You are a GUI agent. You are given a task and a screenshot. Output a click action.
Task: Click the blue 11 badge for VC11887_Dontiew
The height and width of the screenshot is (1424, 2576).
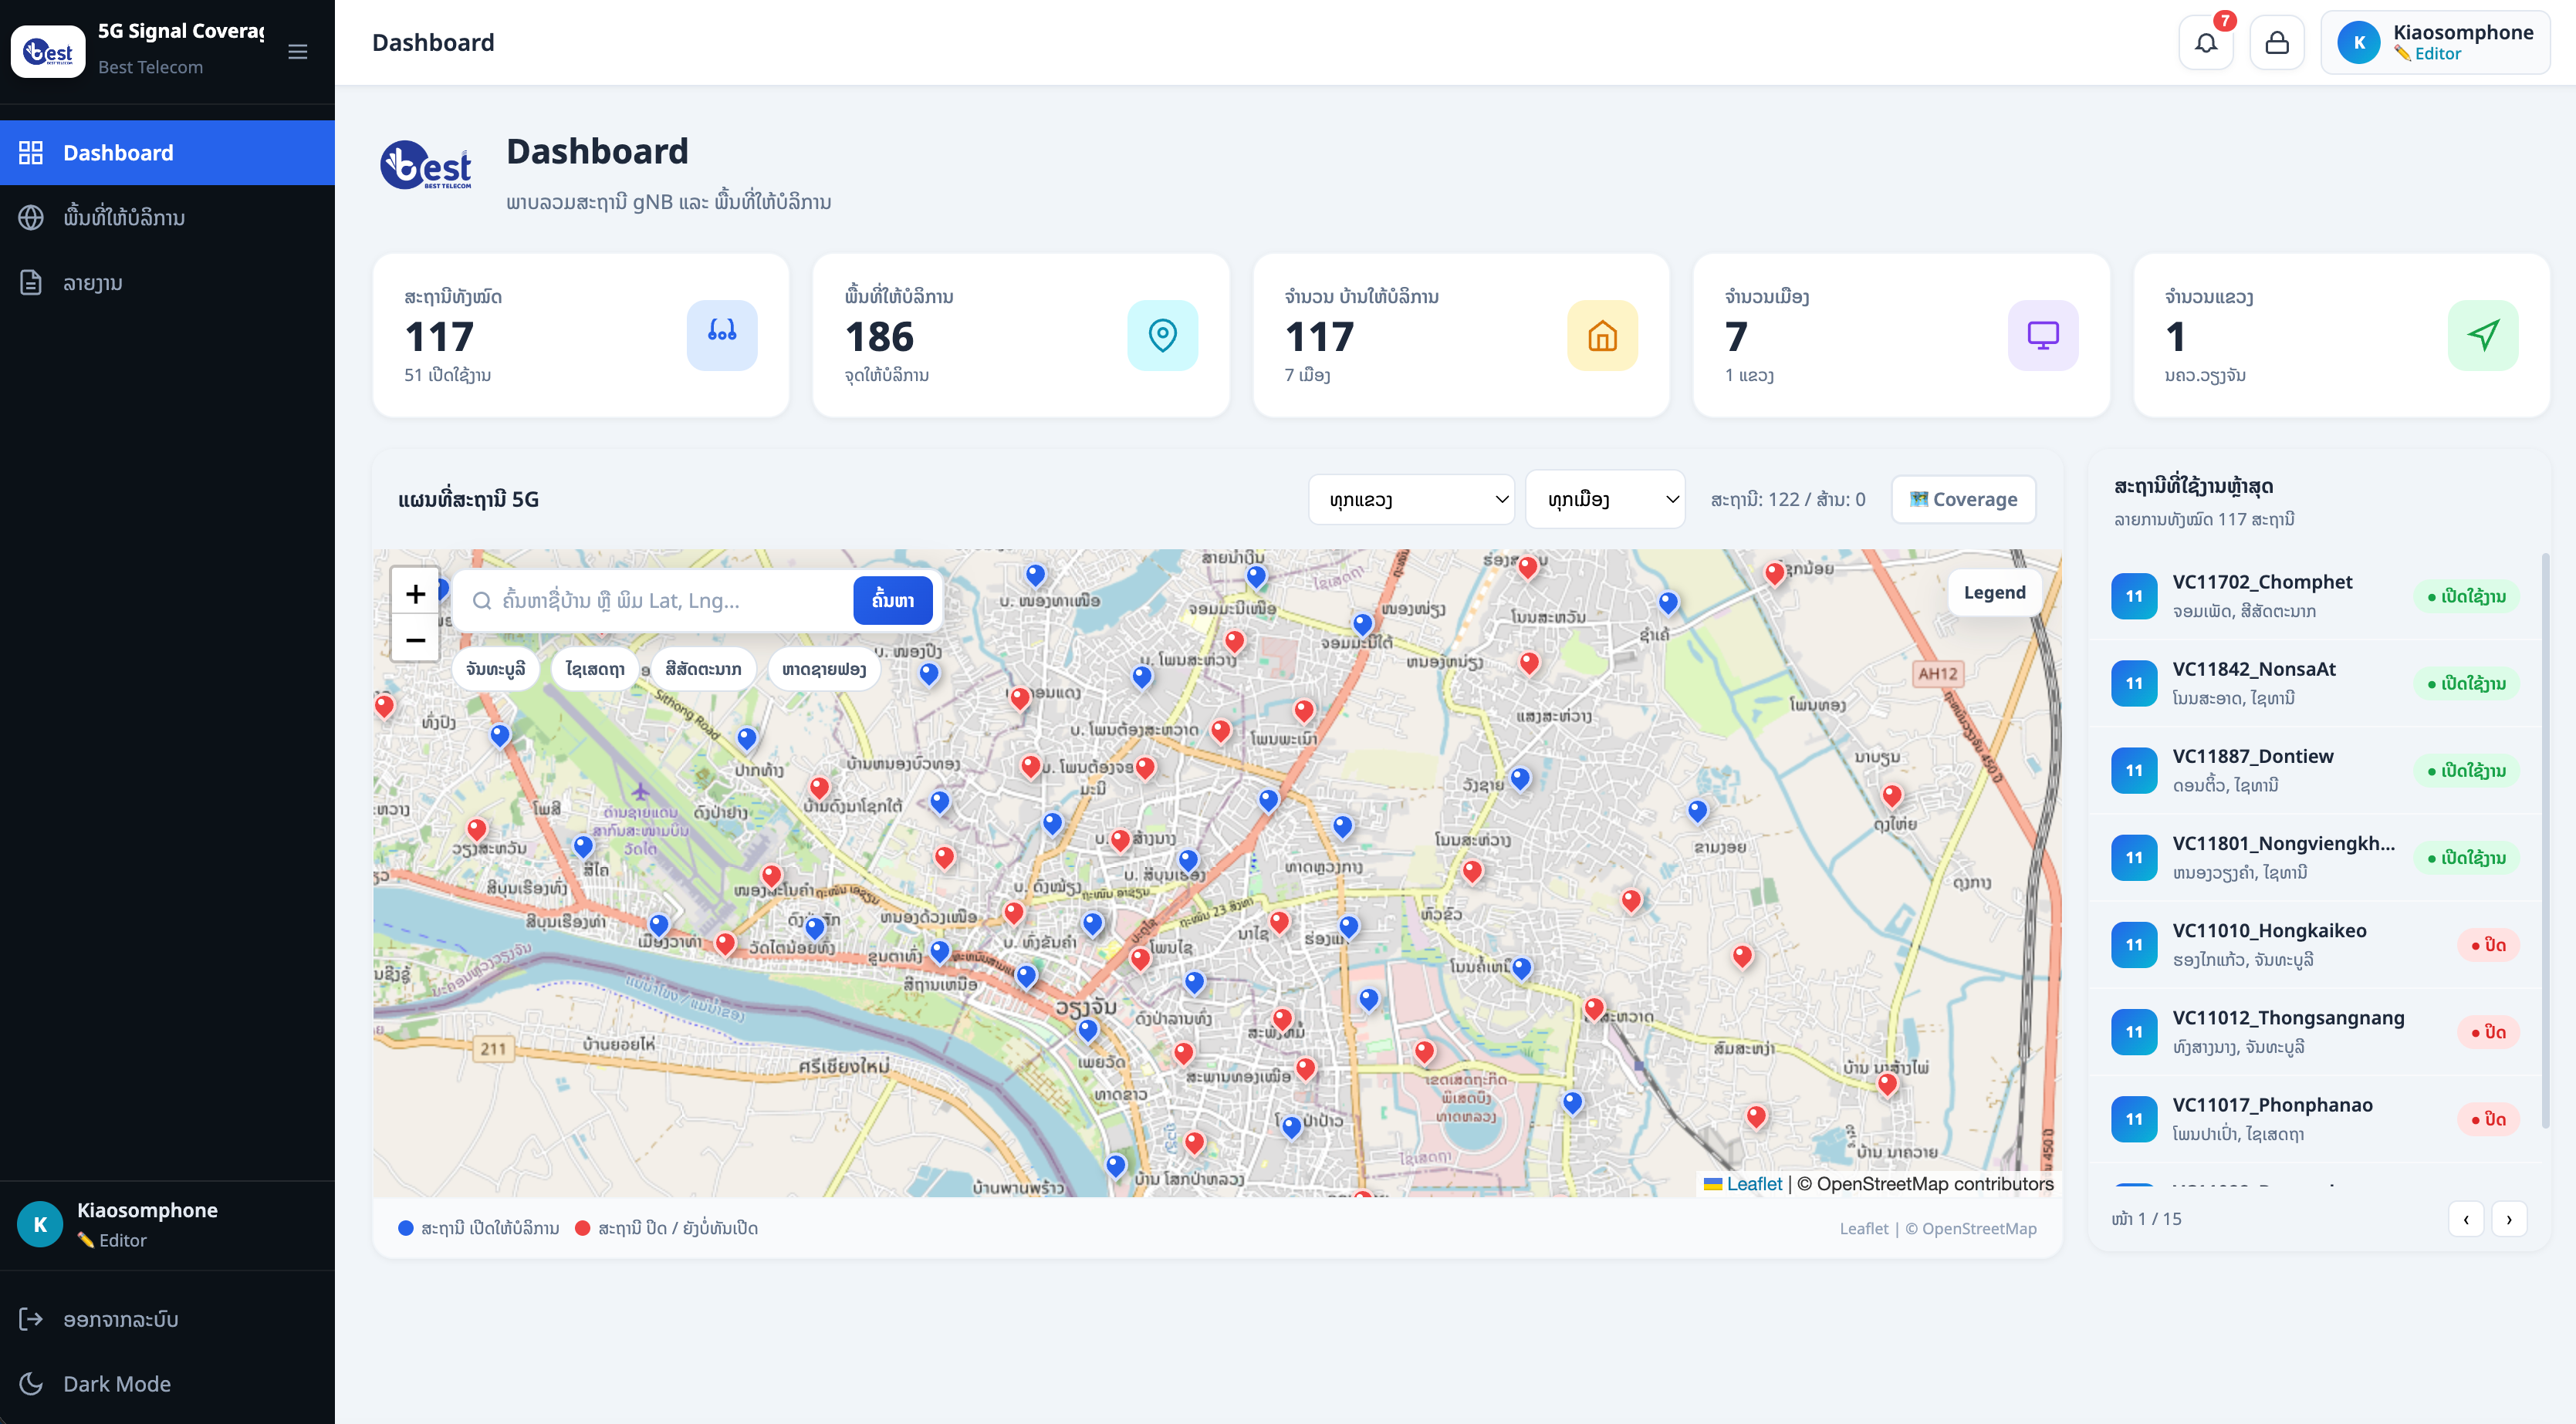pos(2134,771)
